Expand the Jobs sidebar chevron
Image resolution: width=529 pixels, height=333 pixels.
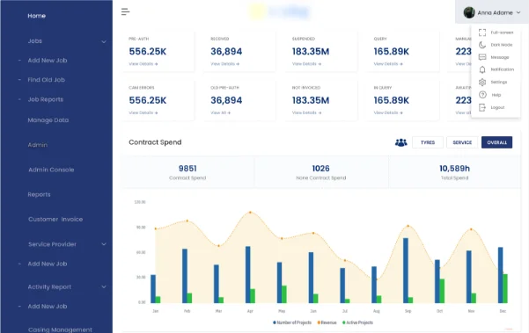(x=104, y=41)
